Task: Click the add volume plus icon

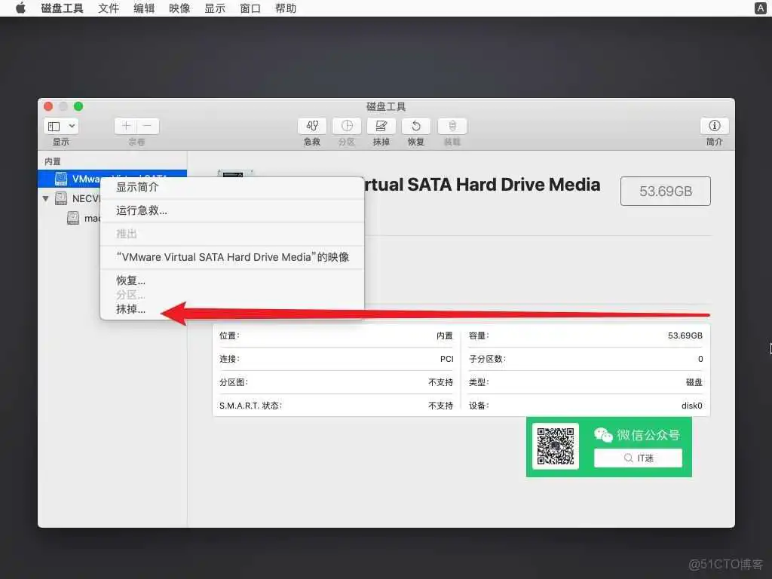Action: (125, 125)
